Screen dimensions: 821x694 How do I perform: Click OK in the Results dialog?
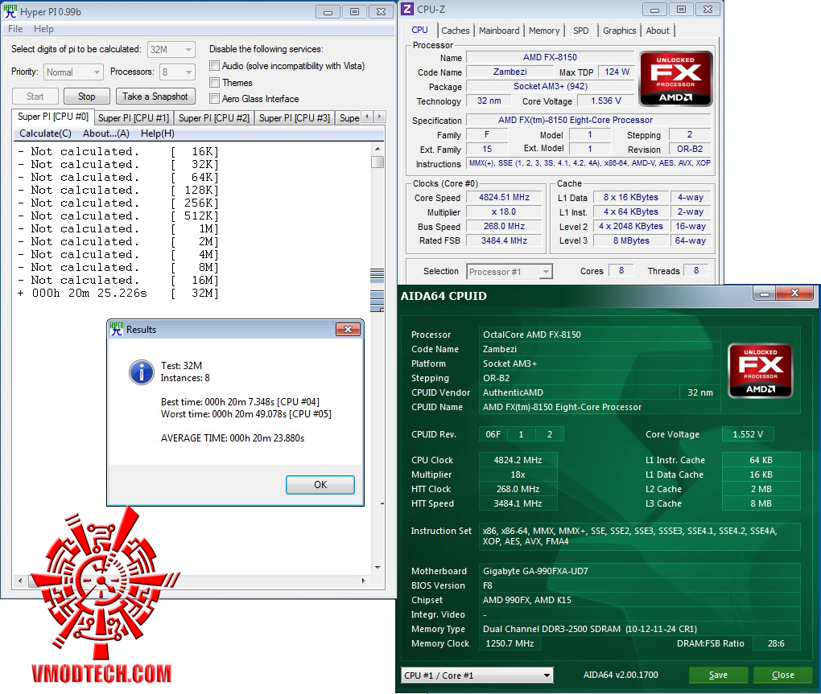(x=320, y=485)
